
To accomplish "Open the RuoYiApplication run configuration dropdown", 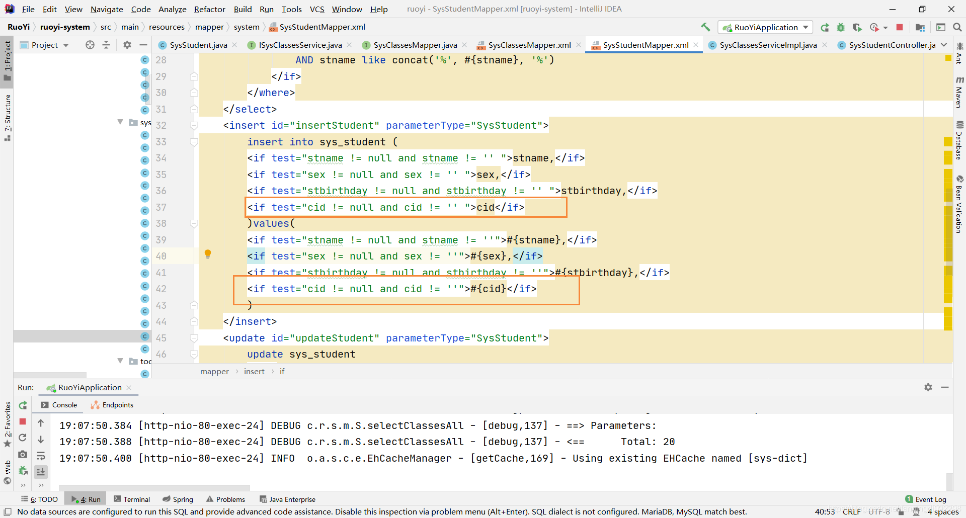I will 765,27.
